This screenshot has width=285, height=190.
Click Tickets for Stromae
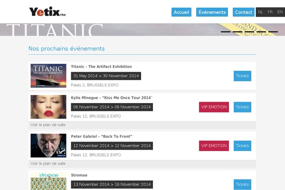coord(242,184)
